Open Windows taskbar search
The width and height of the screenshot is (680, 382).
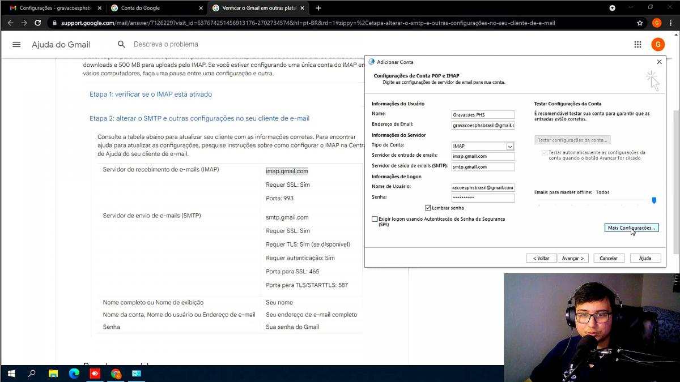point(32,374)
